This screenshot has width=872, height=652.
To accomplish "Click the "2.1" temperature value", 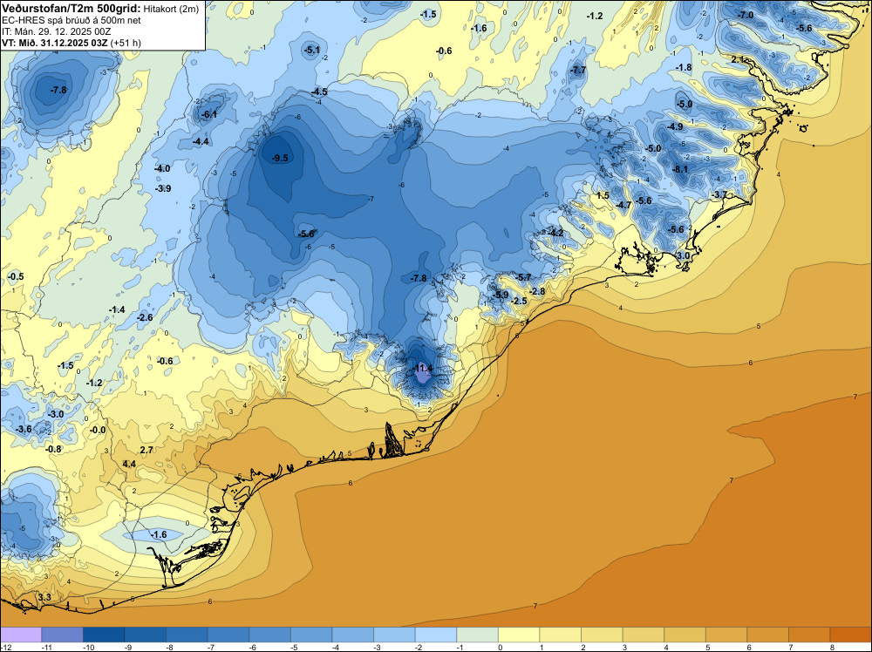I will (x=738, y=59).
